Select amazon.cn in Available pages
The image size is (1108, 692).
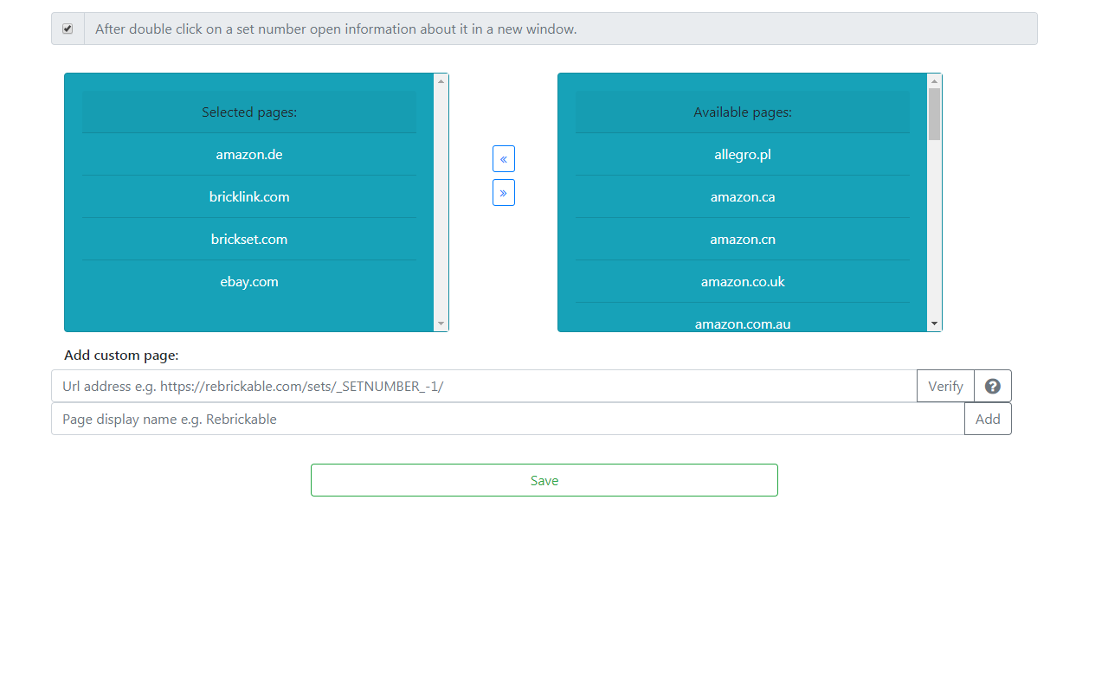(x=743, y=240)
